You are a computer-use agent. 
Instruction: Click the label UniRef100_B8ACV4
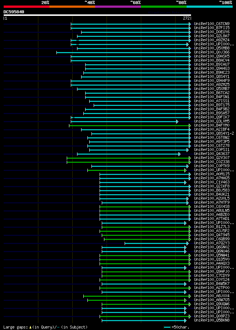[212, 60]
